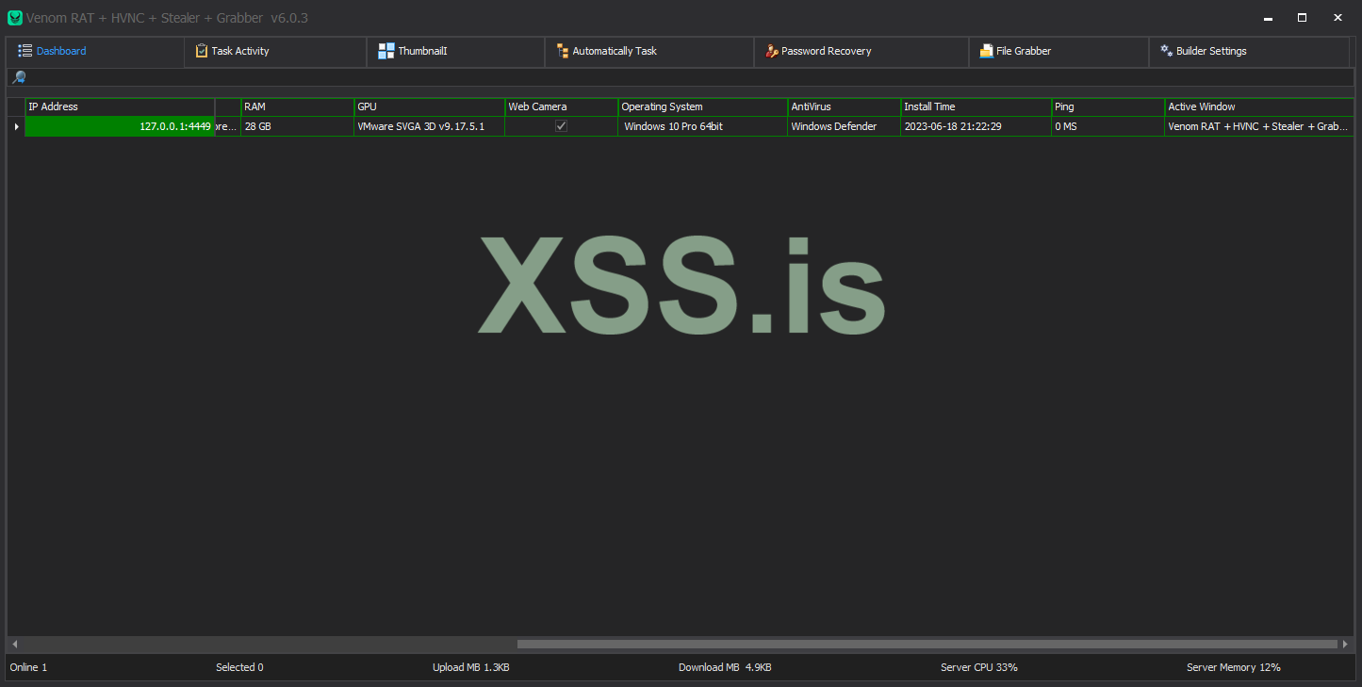Select the Password Recovery tab

pos(861,52)
